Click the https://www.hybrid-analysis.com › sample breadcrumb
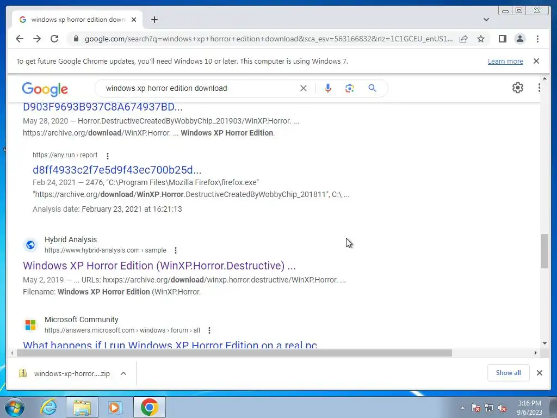Image resolution: width=557 pixels, height=418 pixels. pyautogui.click(x=106, y=250)
